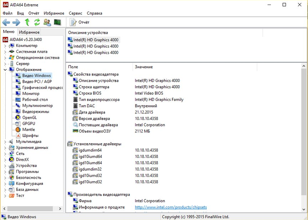Open the users icon in the toolbar
308x220 pixels.
tap(47, 22)
